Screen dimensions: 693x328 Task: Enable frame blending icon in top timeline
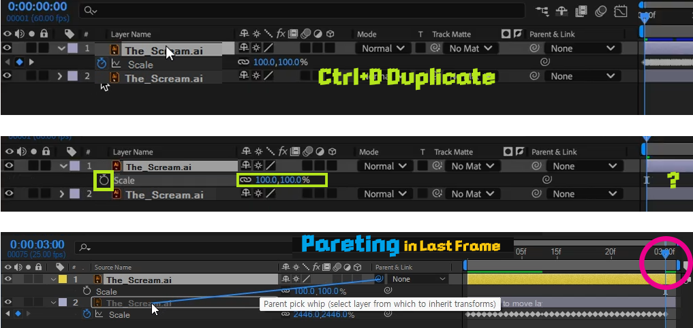coord(582,11)
